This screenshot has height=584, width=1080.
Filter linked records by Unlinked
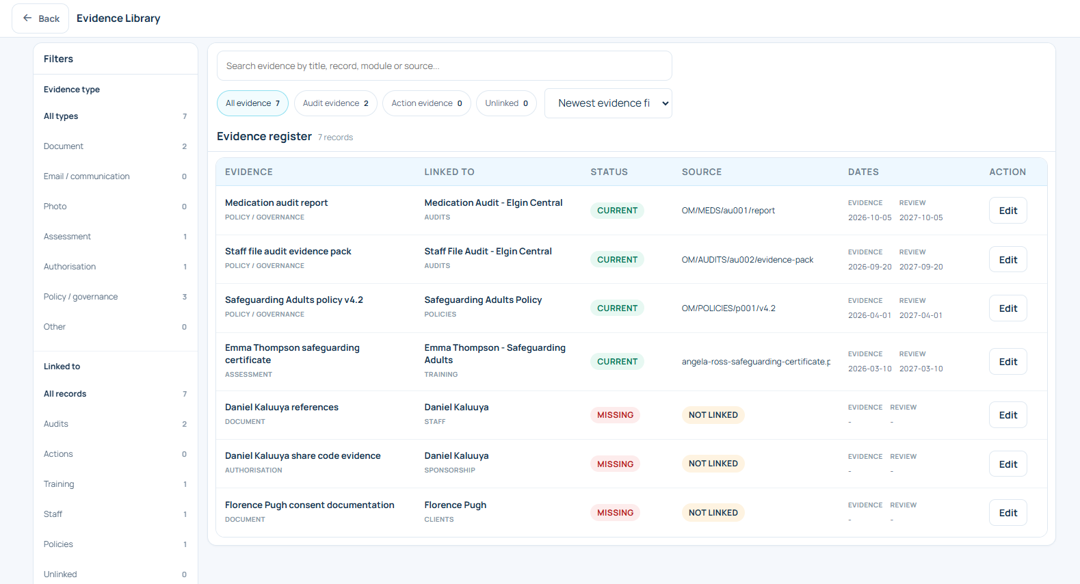pos(115,574)
